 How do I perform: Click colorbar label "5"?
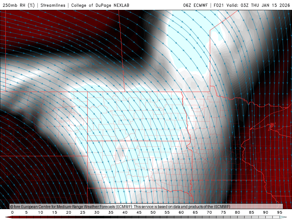pyautogui.click(x=26, y=212)
